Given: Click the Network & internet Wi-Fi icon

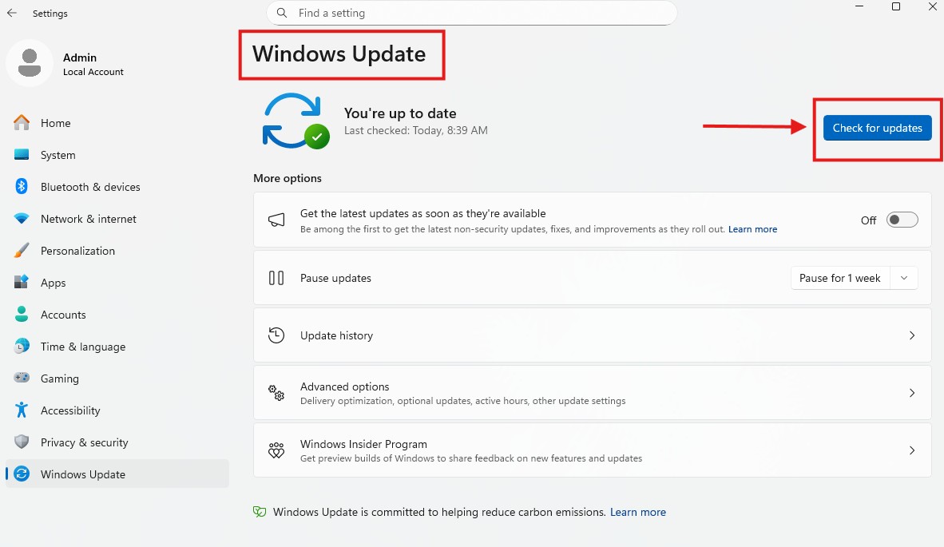Looking at the screenshot, I should (x=22, y=219).
